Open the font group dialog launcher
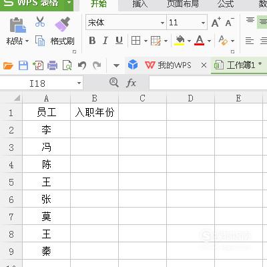267x267 pixels. pyautogui.click(x=232, y=51)
